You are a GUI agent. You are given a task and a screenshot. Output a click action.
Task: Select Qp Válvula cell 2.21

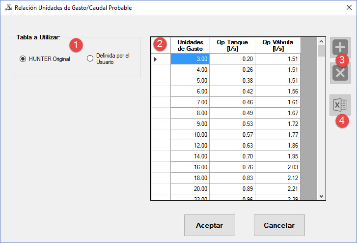278,189
